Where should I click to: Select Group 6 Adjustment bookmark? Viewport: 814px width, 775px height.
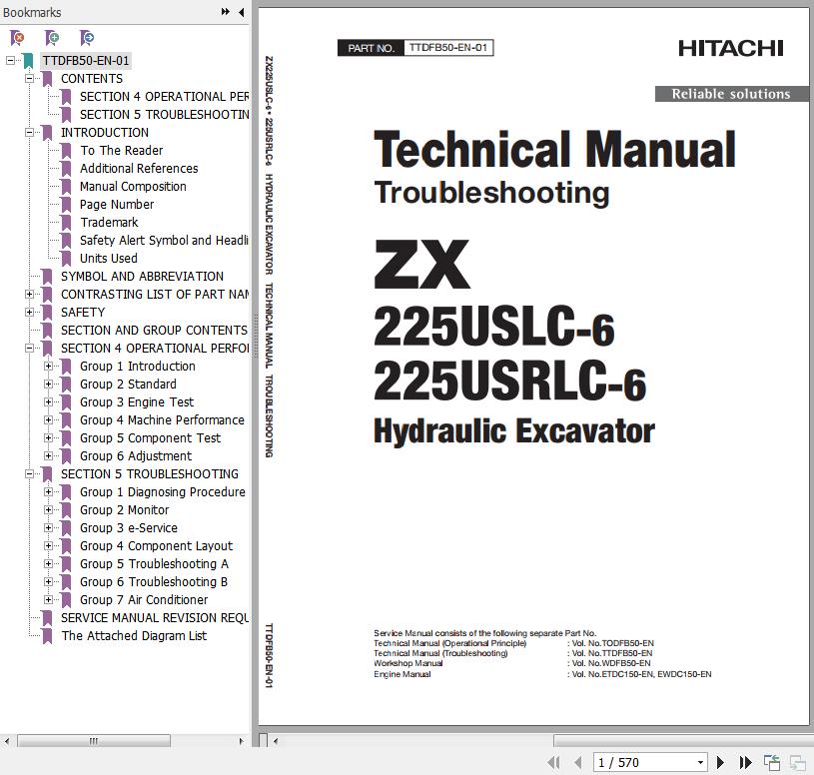[x=136, y=456]
